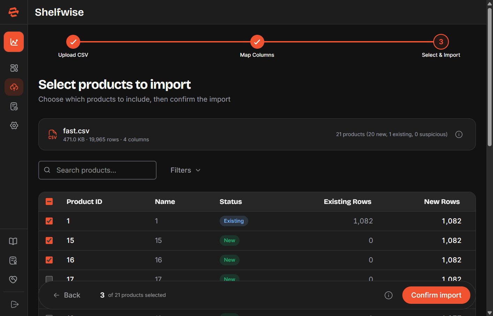Click the Shelfwise logo icon
The height and width of the screenshot is (316, 493).
[14, 12]
